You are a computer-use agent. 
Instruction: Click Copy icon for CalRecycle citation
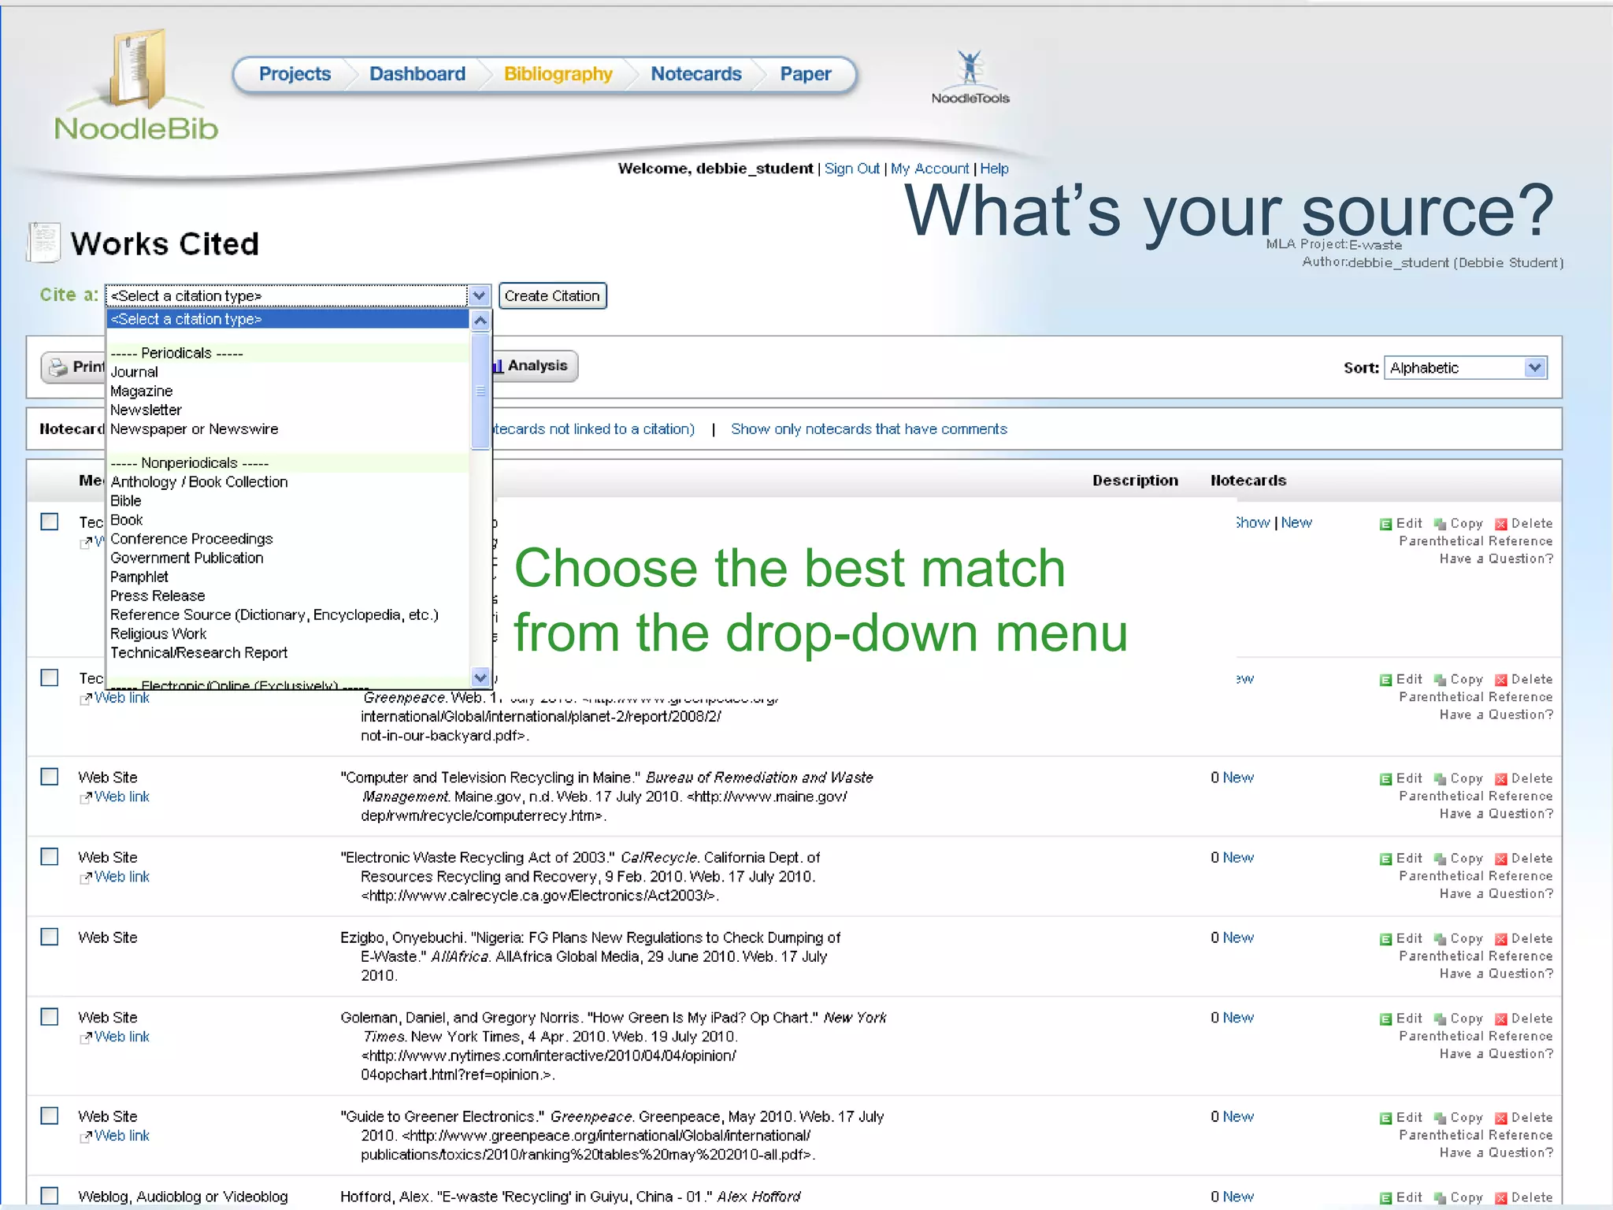click(x=1440, y=859)
